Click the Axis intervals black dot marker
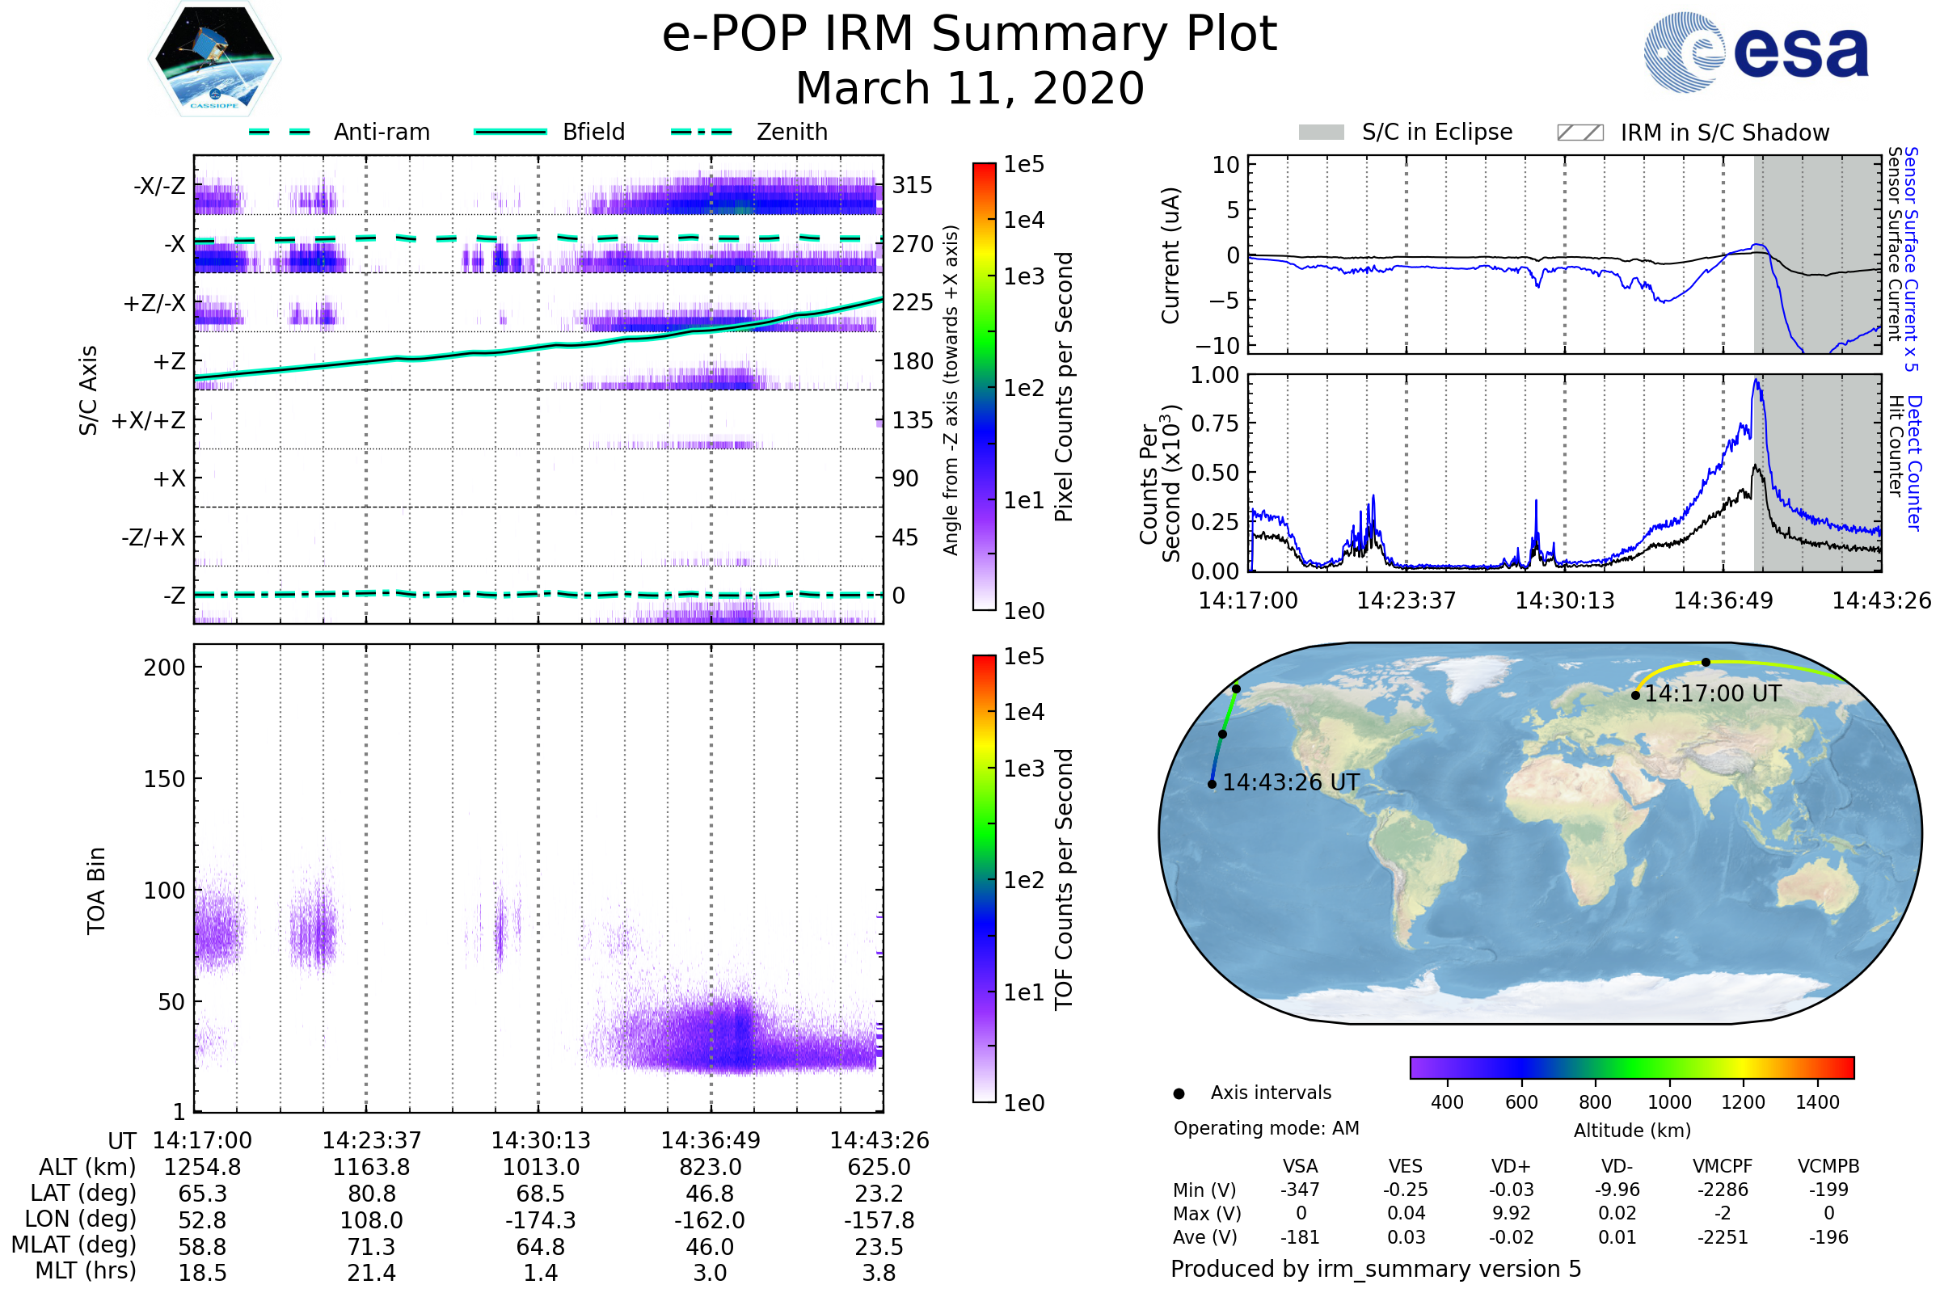Image resolution: width=1940 pixels, height=1293 pixels. pos(1179,1093)
